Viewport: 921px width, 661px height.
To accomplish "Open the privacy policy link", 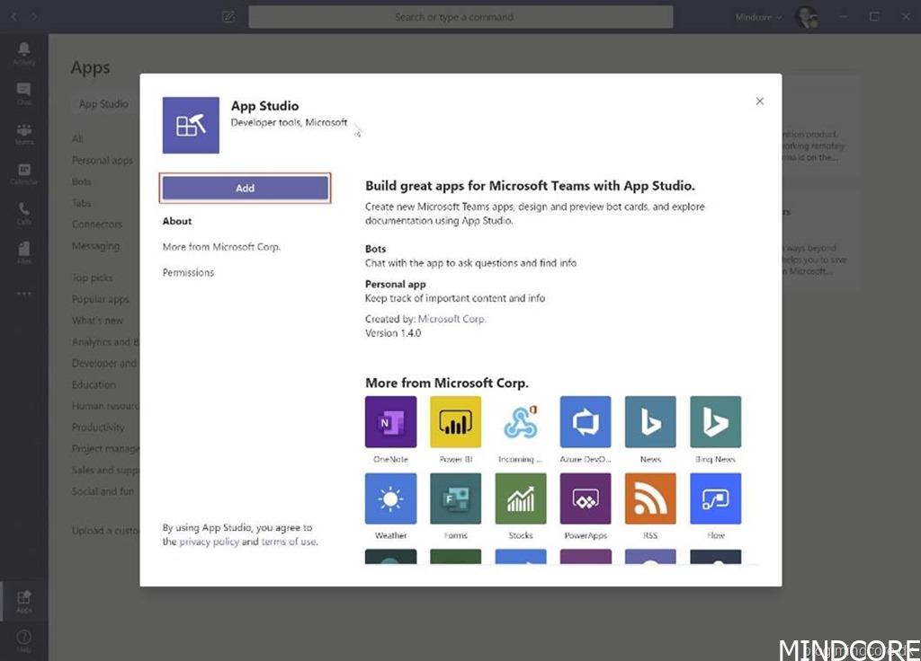I will pos(209,542).
